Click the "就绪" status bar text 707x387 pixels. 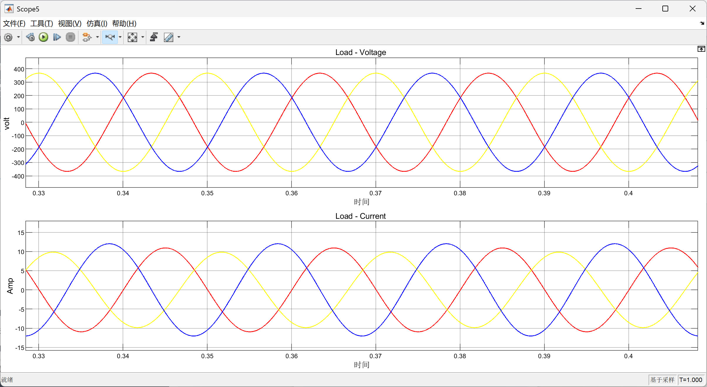click(x=7, y=380)
